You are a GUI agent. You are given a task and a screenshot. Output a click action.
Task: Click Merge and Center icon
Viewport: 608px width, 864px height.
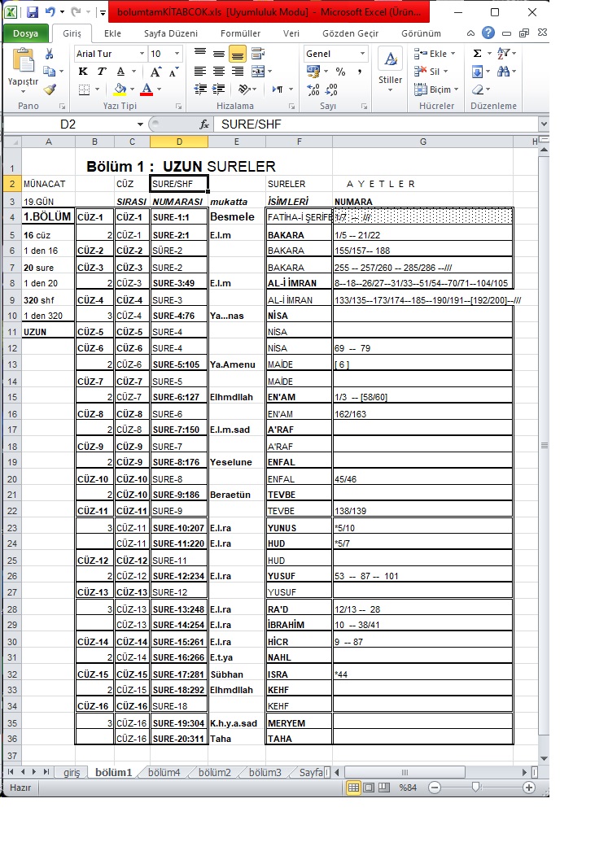(257, 72)
